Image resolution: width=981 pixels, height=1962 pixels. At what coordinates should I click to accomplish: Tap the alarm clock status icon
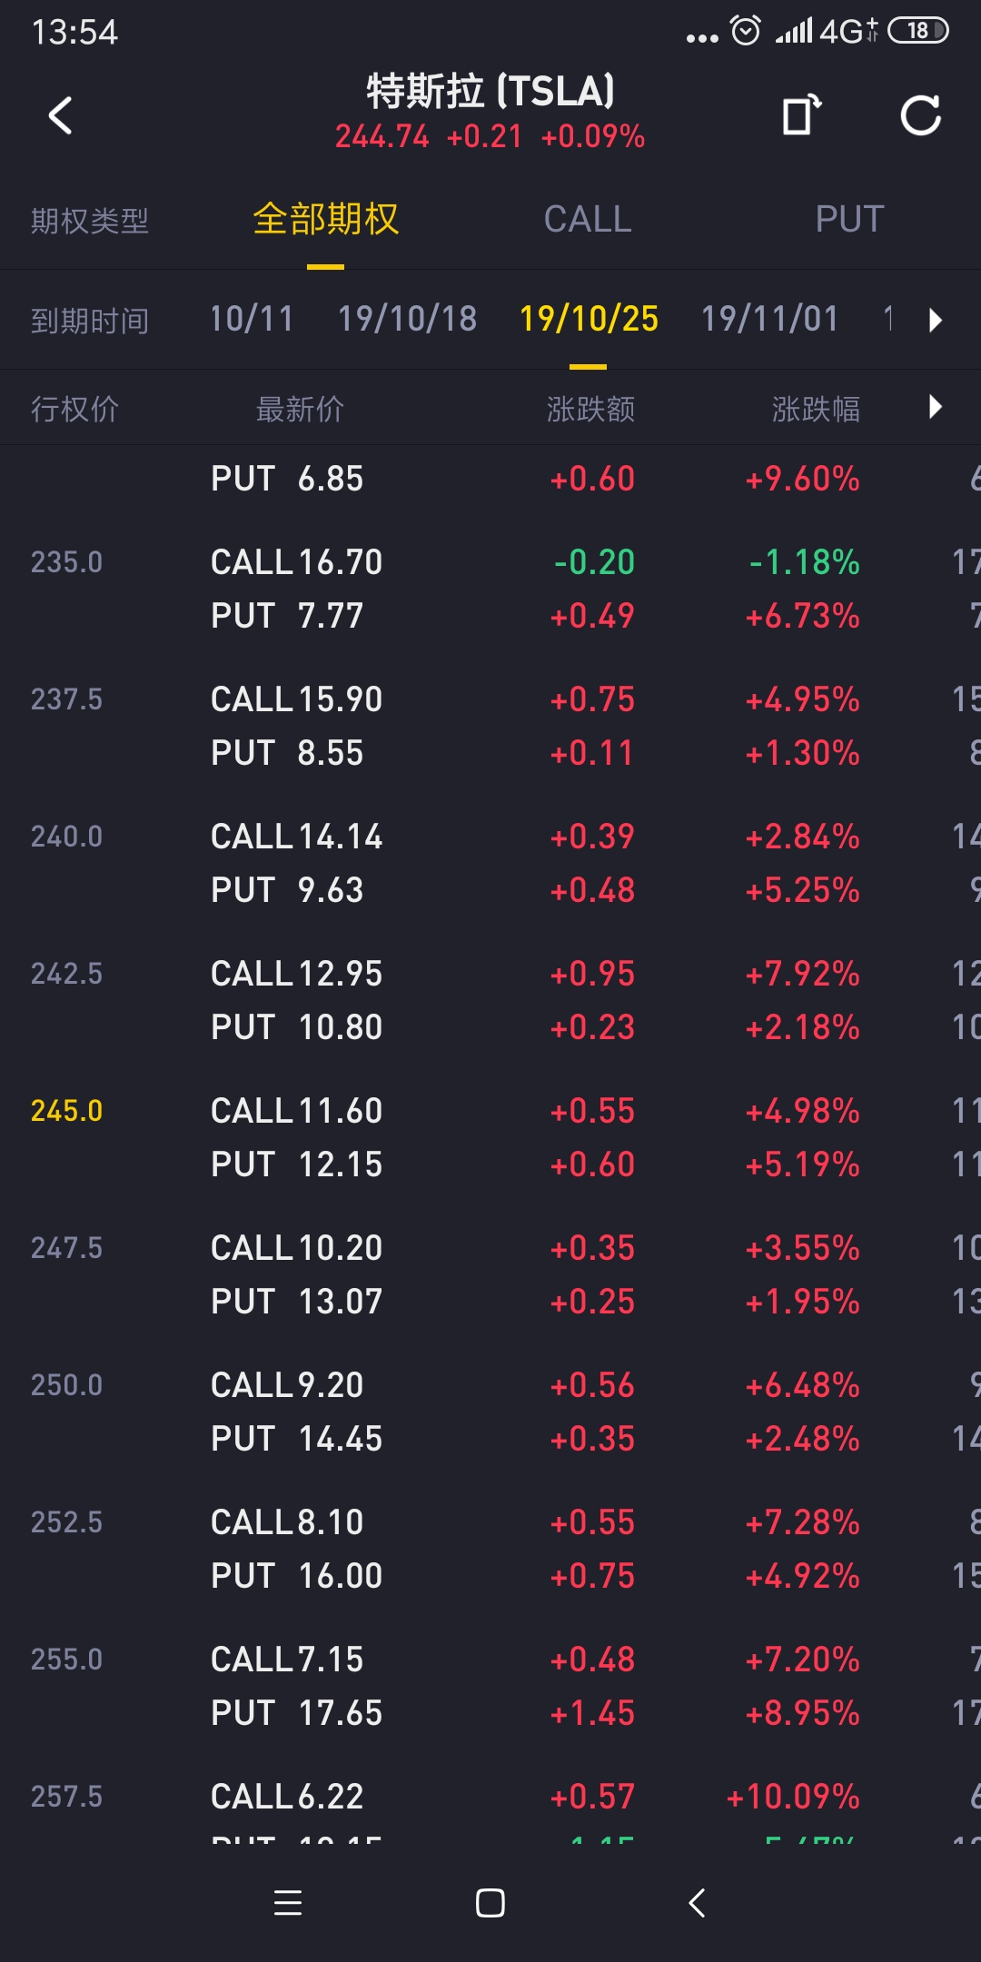746,31
